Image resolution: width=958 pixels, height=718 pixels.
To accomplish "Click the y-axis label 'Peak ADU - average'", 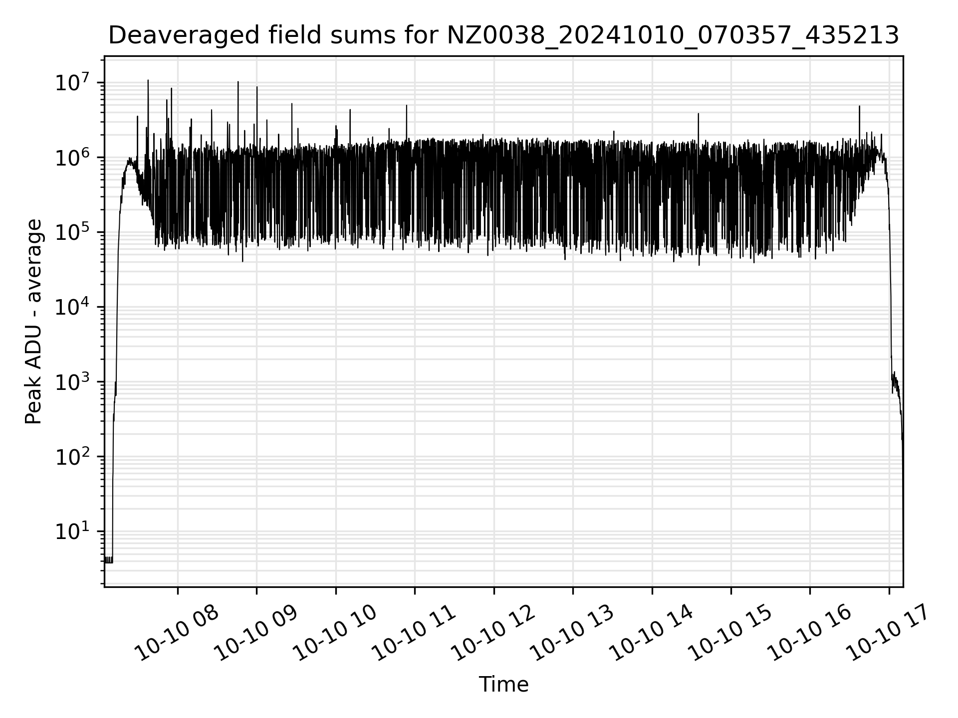I will pyautogui.click(x=33, y=322).
